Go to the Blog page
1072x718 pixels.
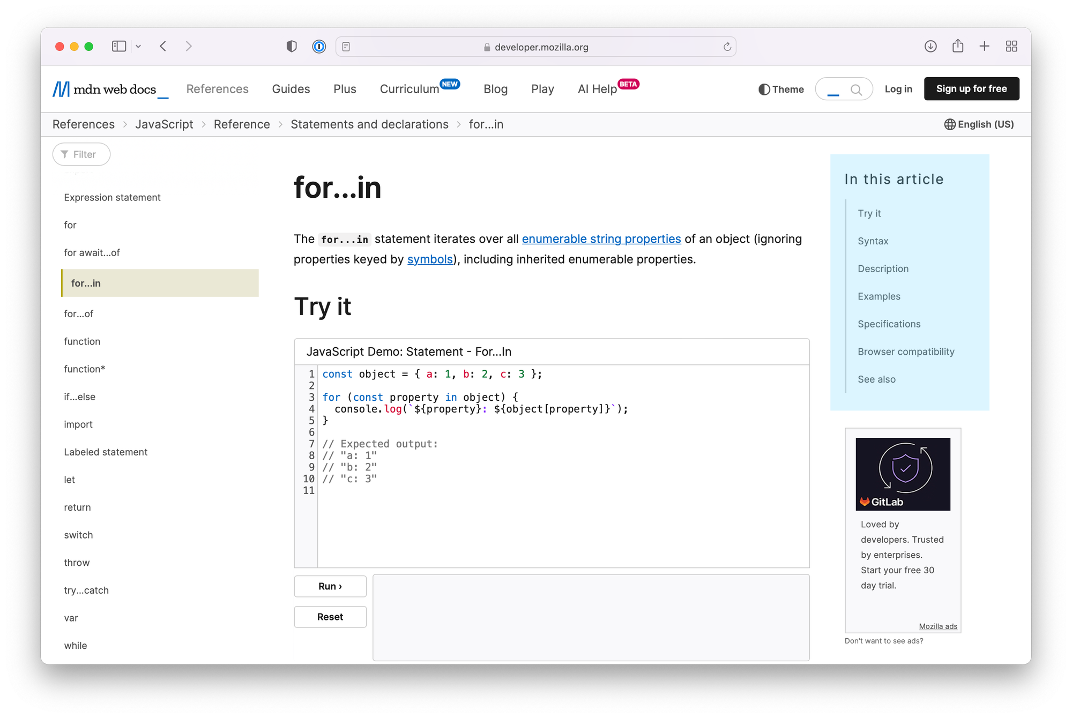(495, 89)
